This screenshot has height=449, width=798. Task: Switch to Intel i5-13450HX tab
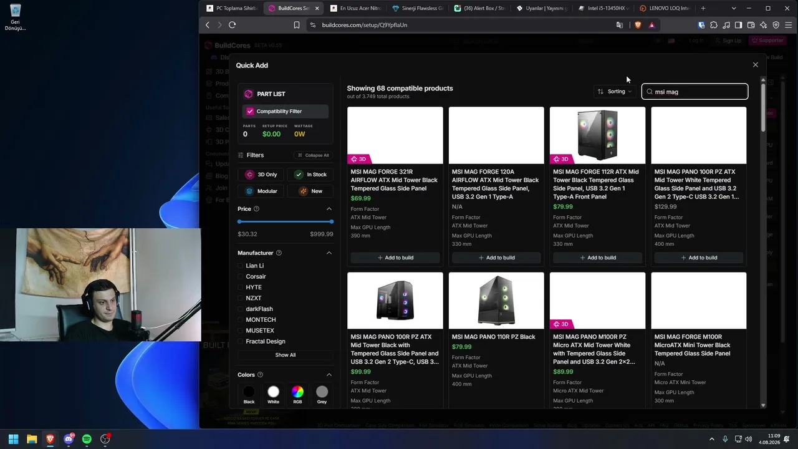(x=603, y=8)
